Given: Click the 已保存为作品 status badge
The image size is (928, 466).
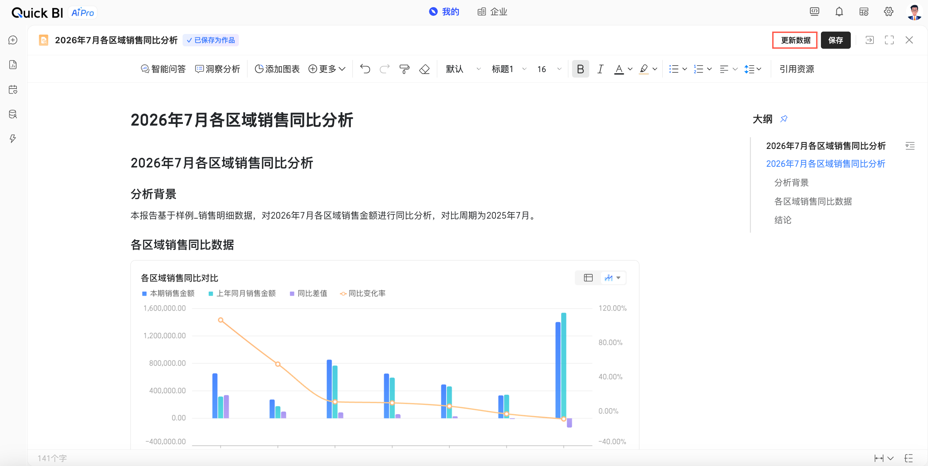Looking at the screenshot, I should (x=211, y=40).
